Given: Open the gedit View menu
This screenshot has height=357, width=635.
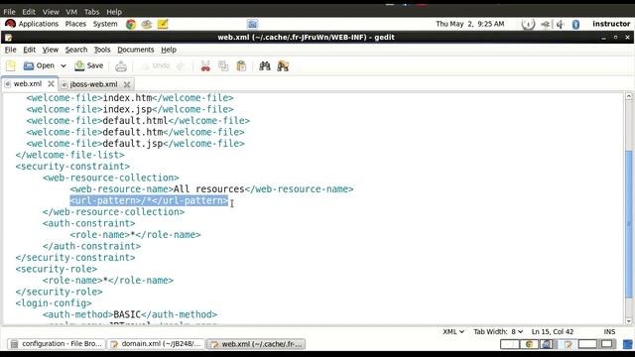Looking at the screenshot, I should tap(51, 50).
